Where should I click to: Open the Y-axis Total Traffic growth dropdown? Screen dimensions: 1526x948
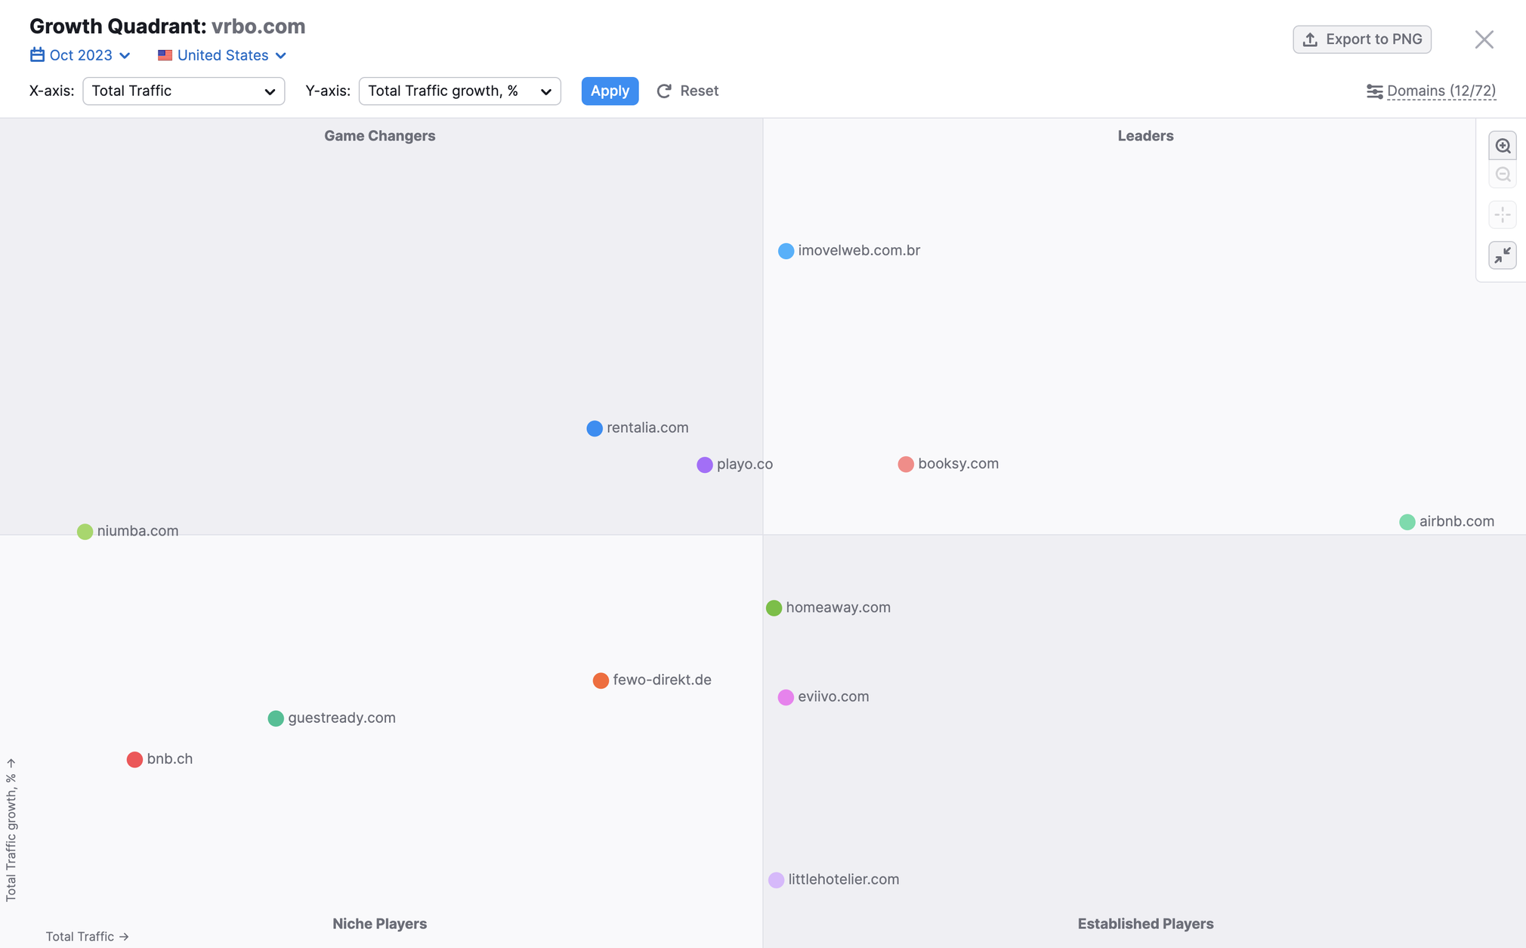point(459,91)
